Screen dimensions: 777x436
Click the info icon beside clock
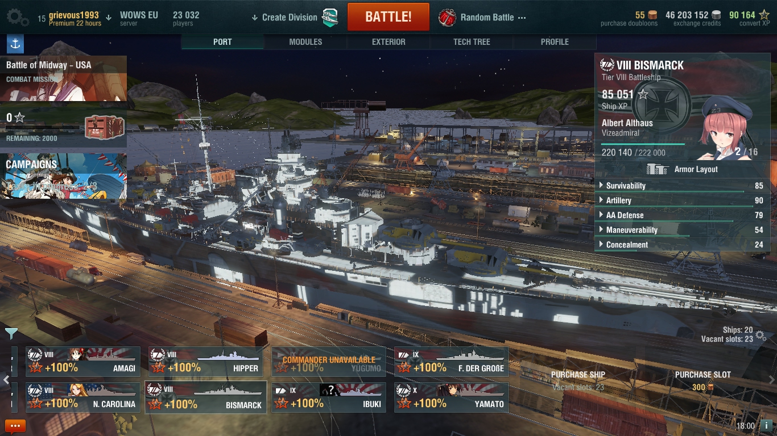tap(766, 425)
